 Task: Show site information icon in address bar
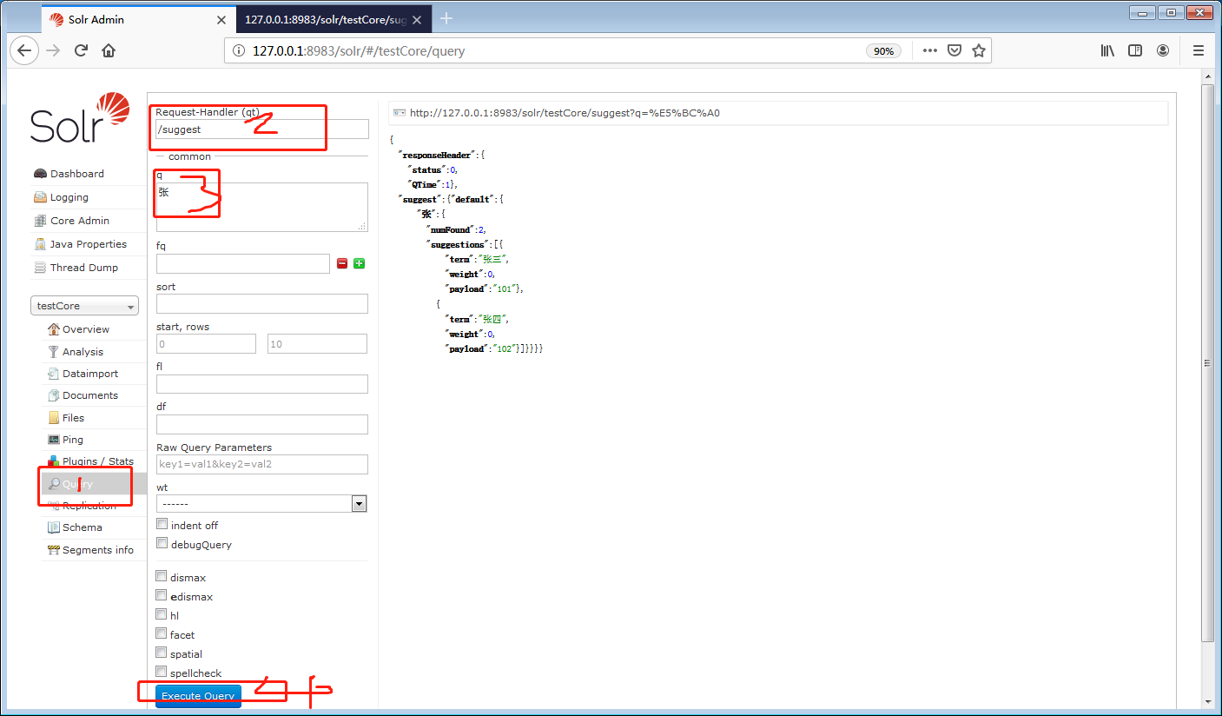pos(239,51)
